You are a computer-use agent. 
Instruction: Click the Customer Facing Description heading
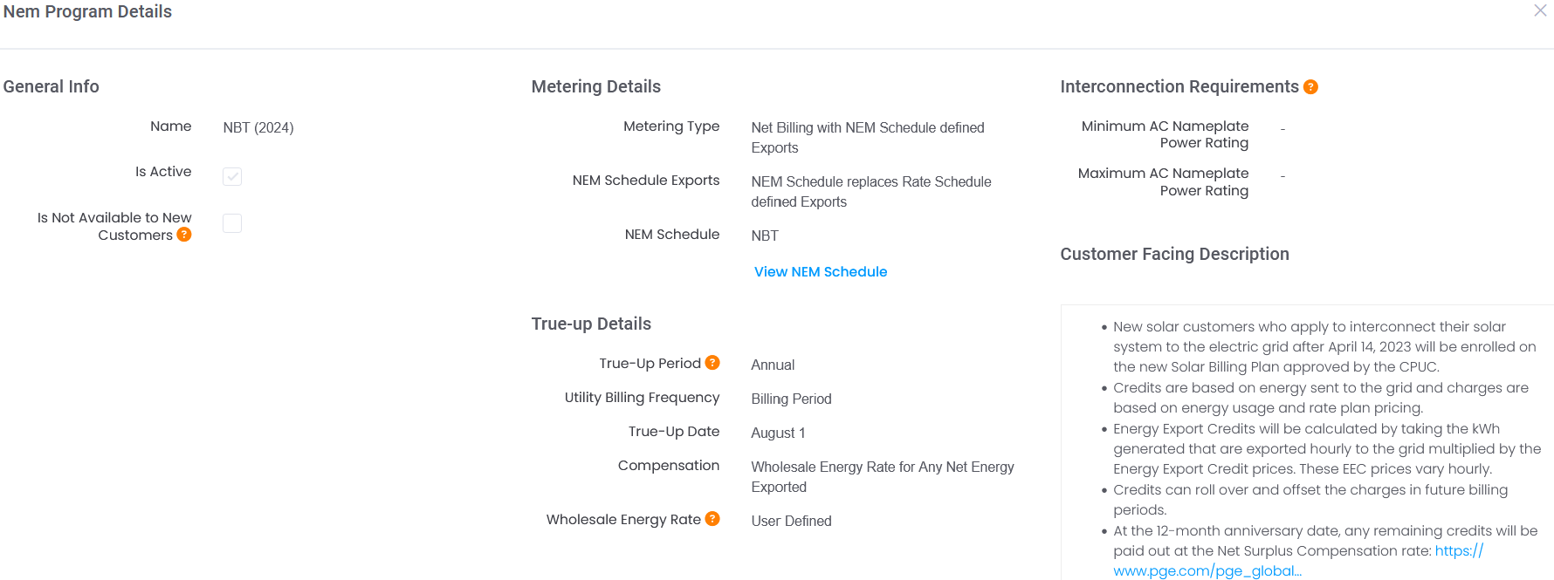(1174, 253)
